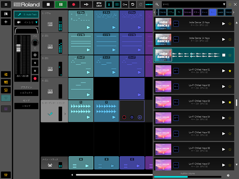This screenshot has width=239, height=179.
Task: Click the add effect button under plugins
Action: coord(26,93)
